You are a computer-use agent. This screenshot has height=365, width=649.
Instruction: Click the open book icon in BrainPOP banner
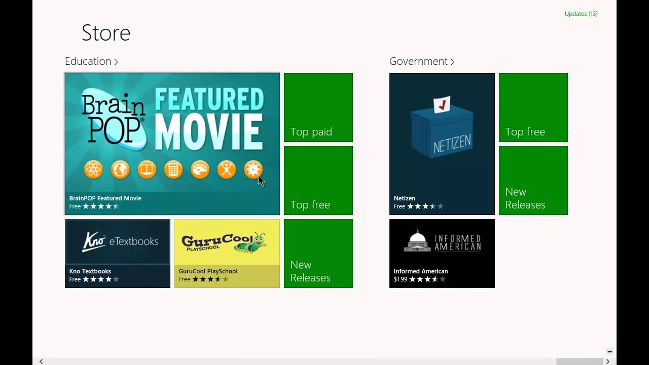click(147, 169)
